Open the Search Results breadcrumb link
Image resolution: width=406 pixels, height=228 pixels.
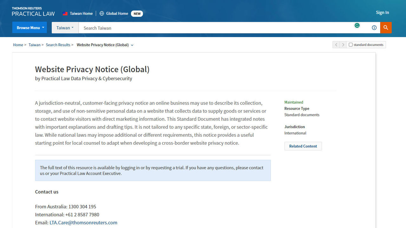(58, 45)
